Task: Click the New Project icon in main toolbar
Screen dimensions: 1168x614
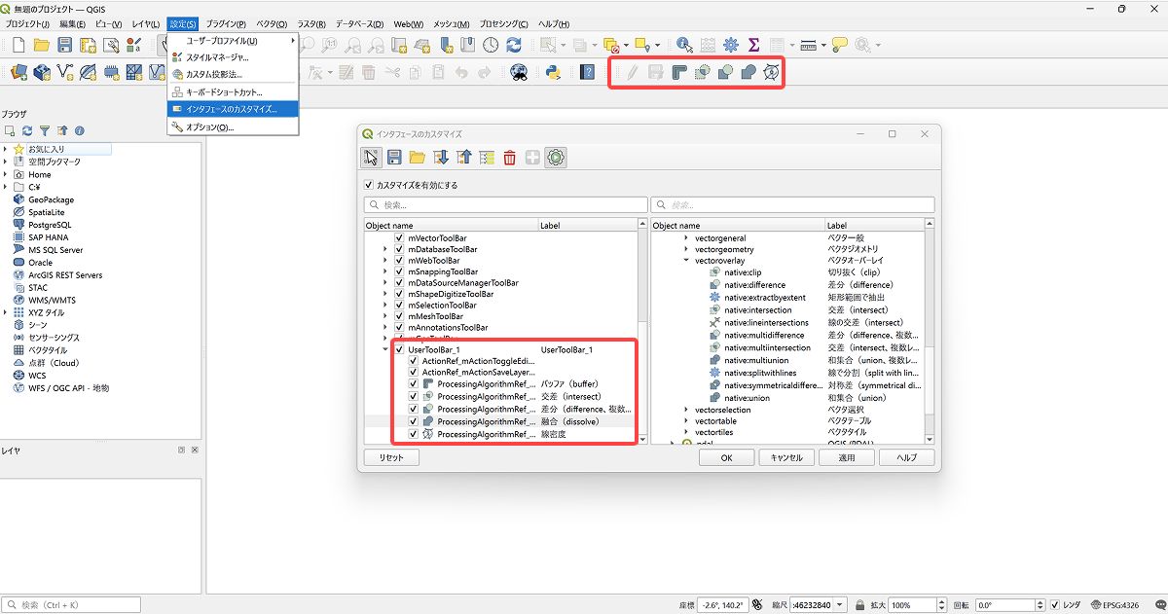Action: pos(18,45)
